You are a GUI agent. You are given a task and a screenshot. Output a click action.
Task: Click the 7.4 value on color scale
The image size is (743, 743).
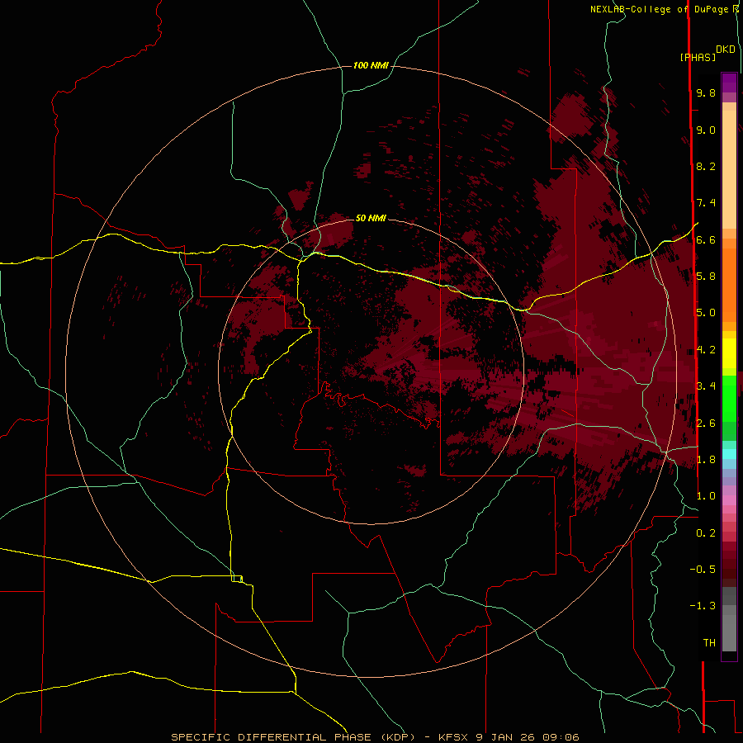pos(706,203)
